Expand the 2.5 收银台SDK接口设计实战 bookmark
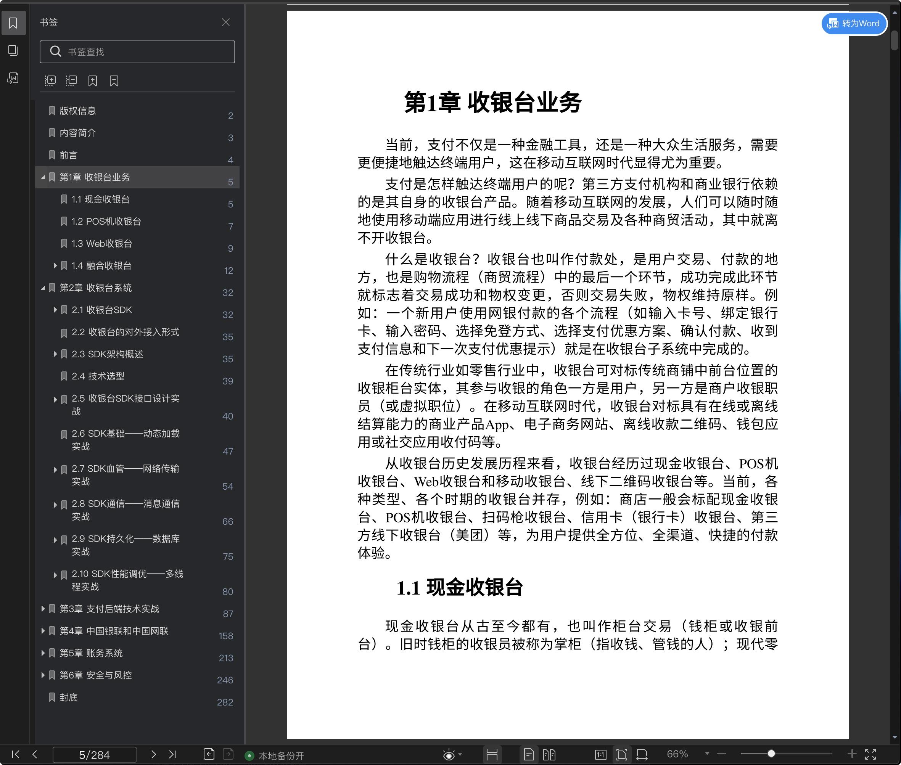The height and width of the screenshot is (765, 901). [55, 399]
